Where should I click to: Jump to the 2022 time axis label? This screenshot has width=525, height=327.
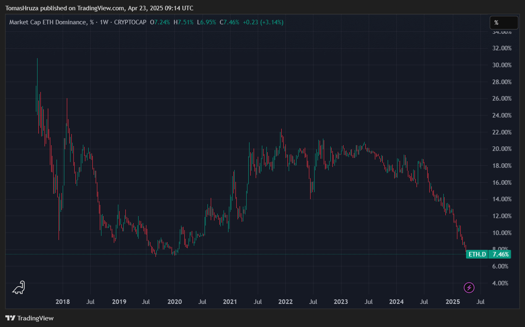click(285, 302)
